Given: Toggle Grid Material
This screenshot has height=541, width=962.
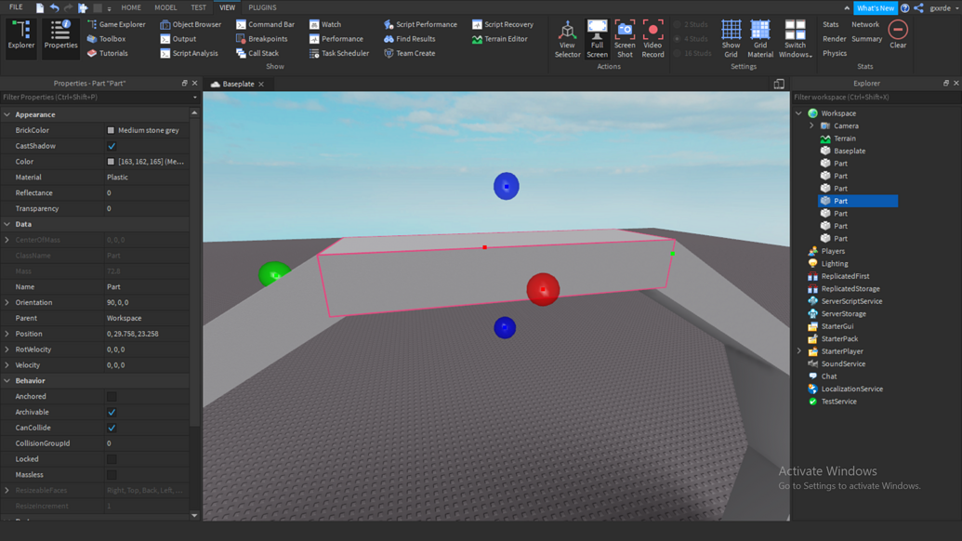Looking at the screenshot, I should click(x=760, y=39).
